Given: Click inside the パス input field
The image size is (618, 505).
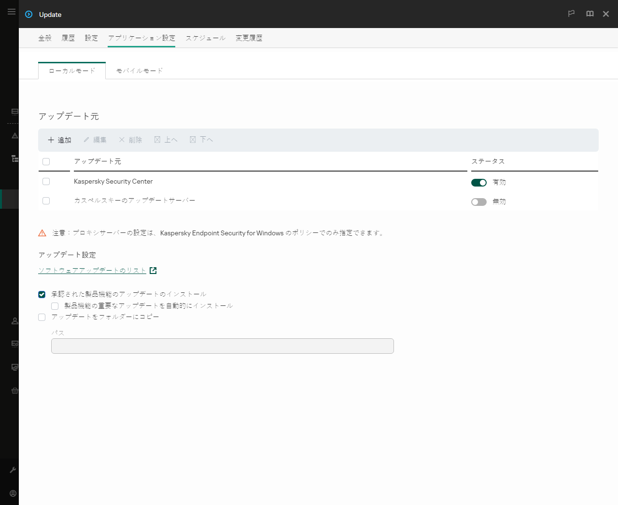Looking at the screenshot, I should pyautogui.click(x=222, y=346).
